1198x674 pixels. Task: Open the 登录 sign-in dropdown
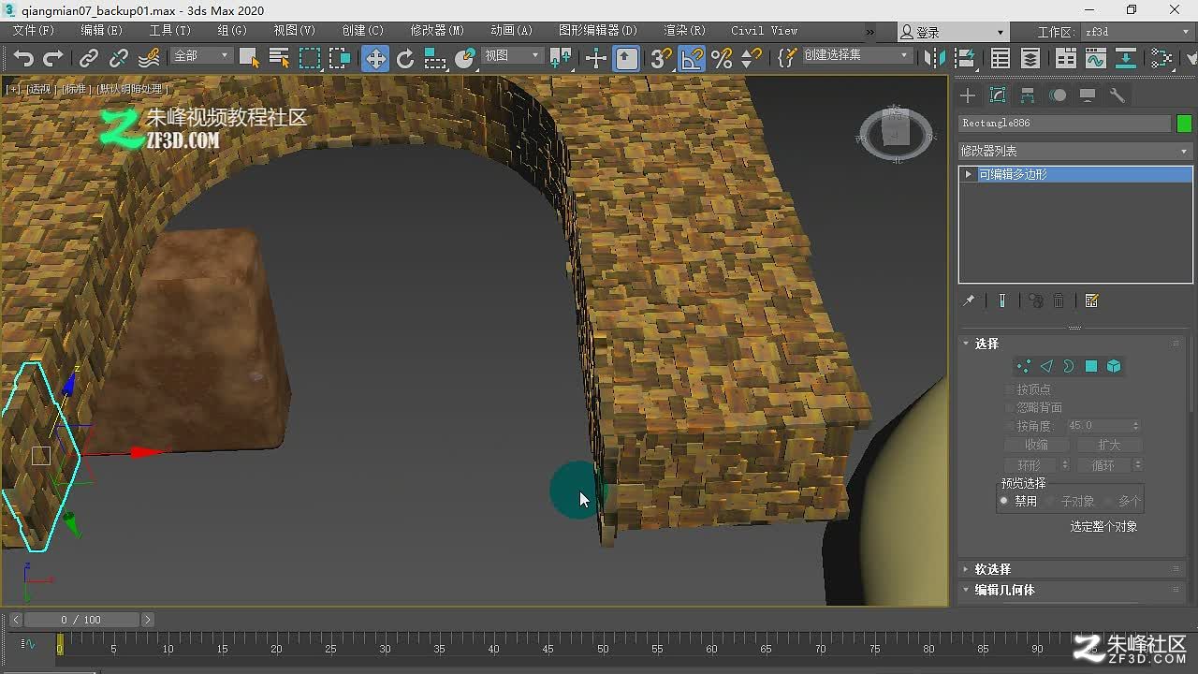(x=953, y=32)
